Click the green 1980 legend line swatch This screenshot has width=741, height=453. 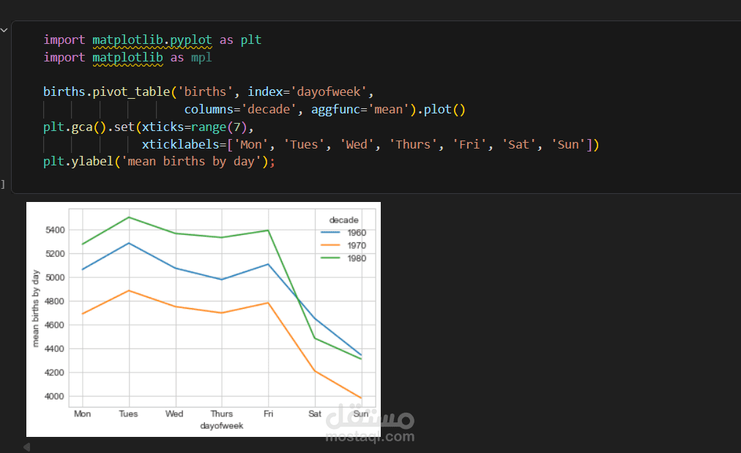[330, 258]
